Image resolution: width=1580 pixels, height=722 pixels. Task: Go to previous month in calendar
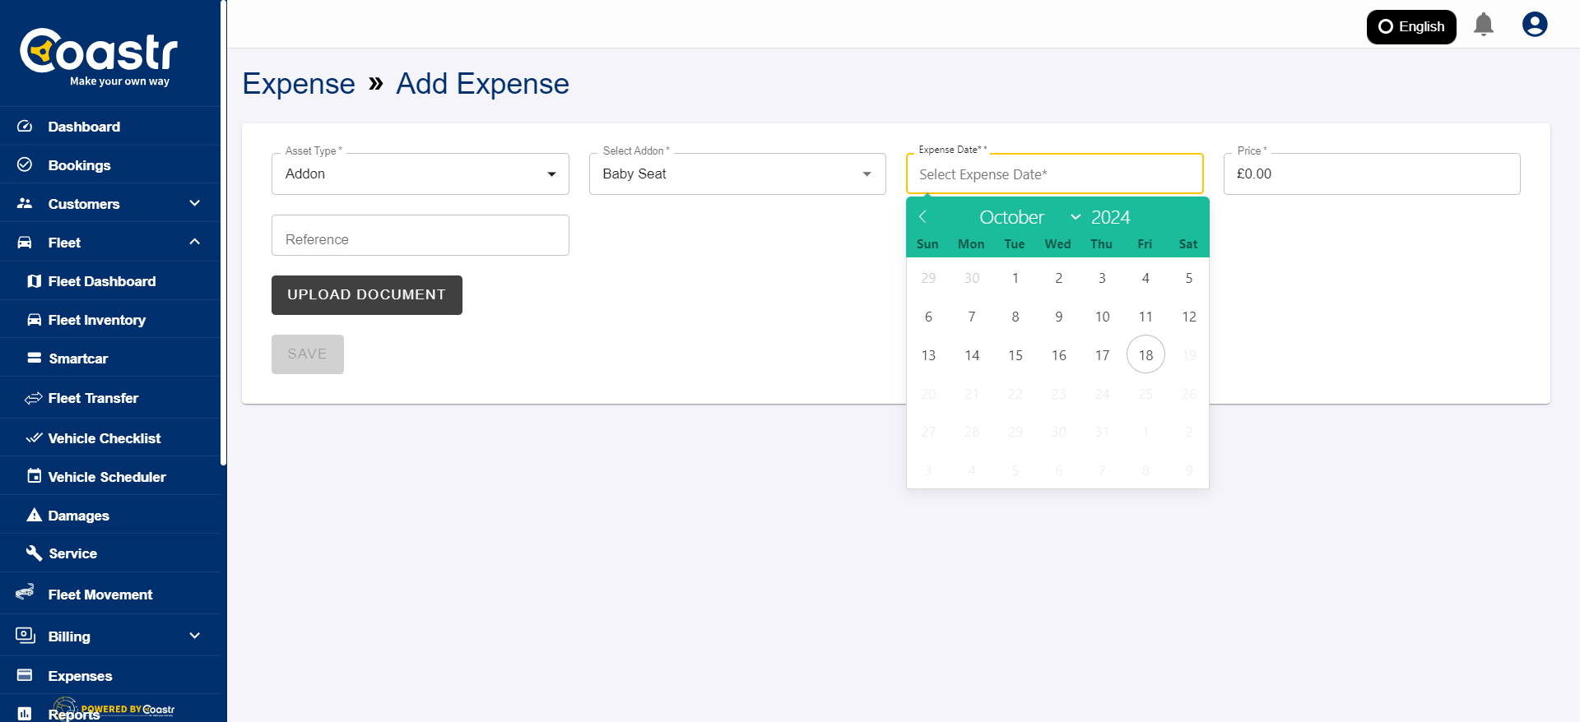[x=922, y=217]
